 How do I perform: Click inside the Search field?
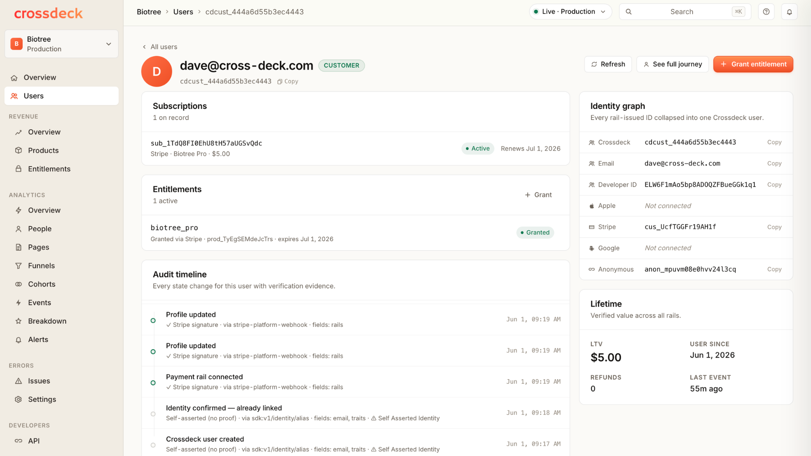pos(685,12)
